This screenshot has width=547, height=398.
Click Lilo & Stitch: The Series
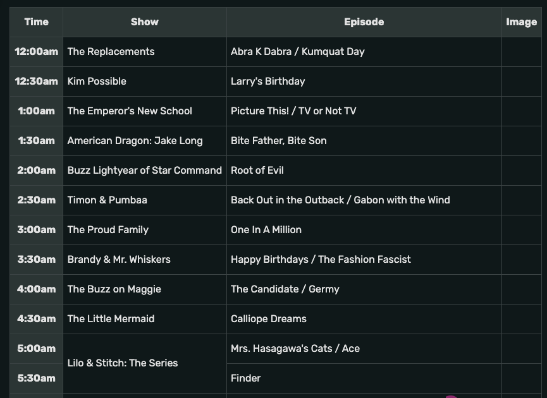(123, 363)
